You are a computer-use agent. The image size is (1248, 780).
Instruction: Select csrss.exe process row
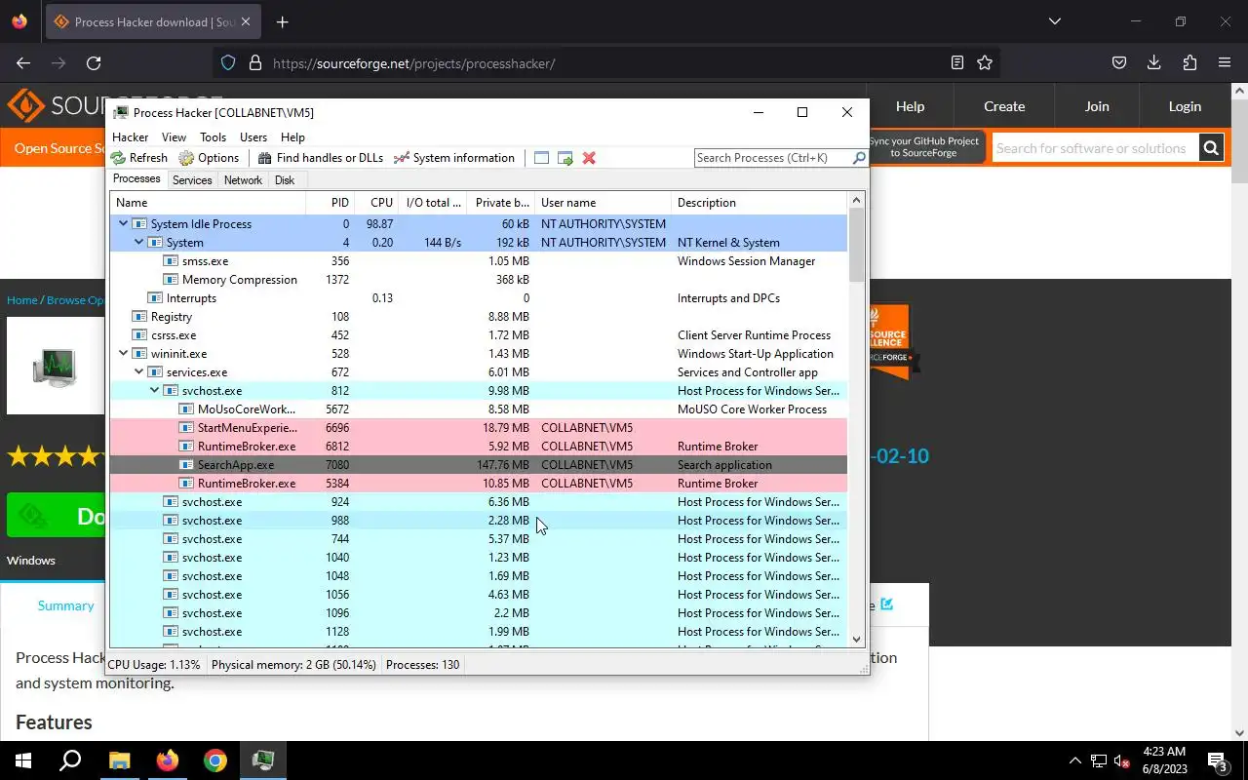pyautogui.click(x=478, y=335)
